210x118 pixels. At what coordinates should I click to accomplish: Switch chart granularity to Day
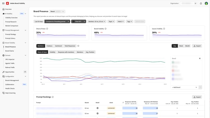pos(175,46)
